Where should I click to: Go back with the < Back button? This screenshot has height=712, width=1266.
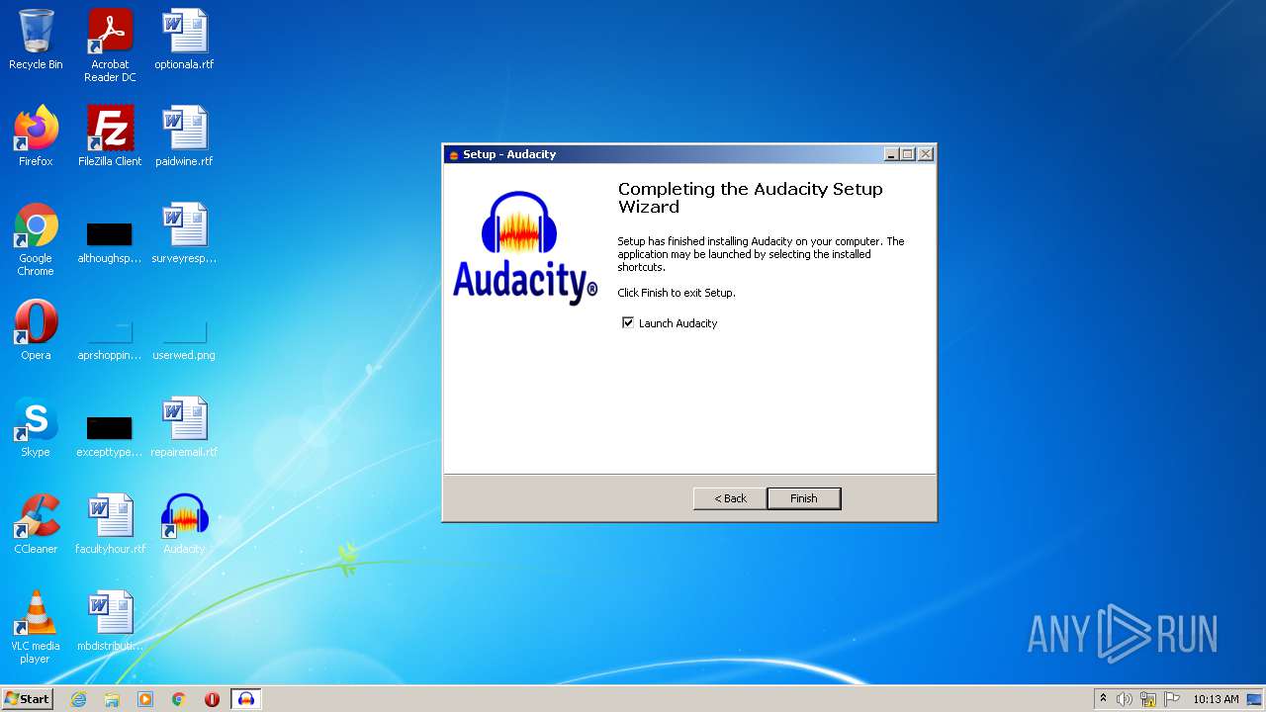pyautogui.click(x=730, y=498)
